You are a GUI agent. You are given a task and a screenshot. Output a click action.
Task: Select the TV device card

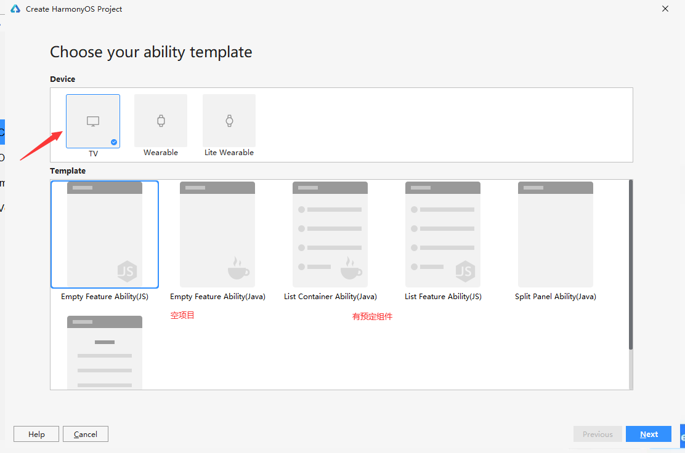(x=93, y=121)
